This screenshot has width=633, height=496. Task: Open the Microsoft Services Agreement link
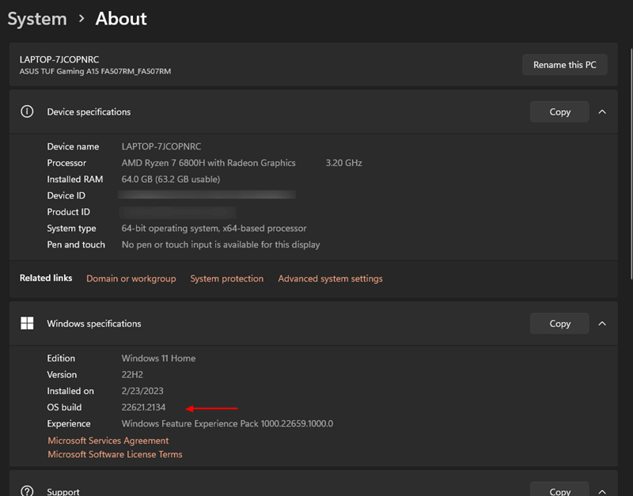pos(108,441)
